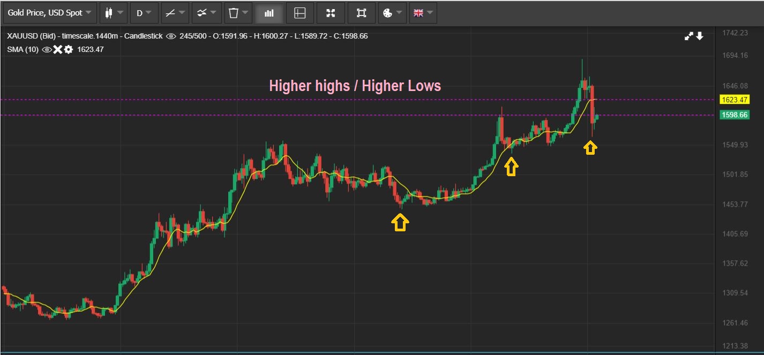Open SMA (10) settings gear
Screen dimensions: 764x355
click(x=68, y=49)
